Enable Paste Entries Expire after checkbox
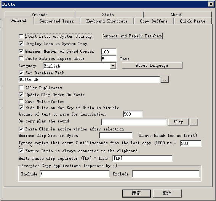The image size is (216, 201). click(21, 58)
